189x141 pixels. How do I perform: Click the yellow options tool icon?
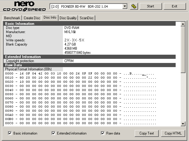(x=134, y=6)
